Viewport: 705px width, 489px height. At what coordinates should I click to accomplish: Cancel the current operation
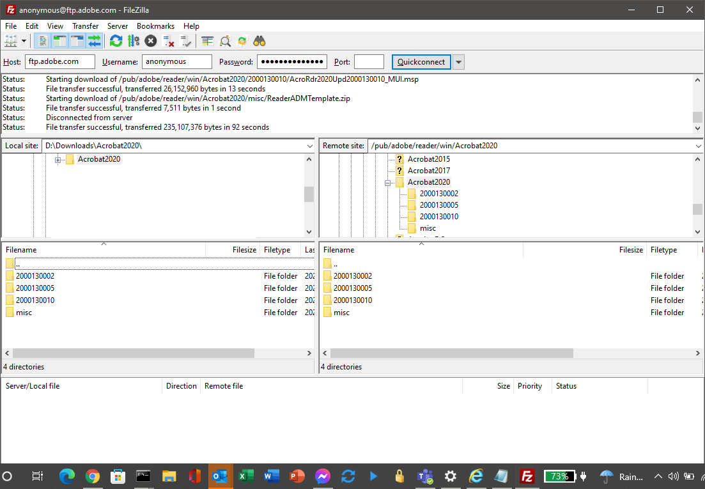tap(150, 40)
